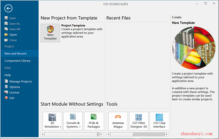Click the New Template sphere icon
Viewport: 219px width, 139px height.
50,29
